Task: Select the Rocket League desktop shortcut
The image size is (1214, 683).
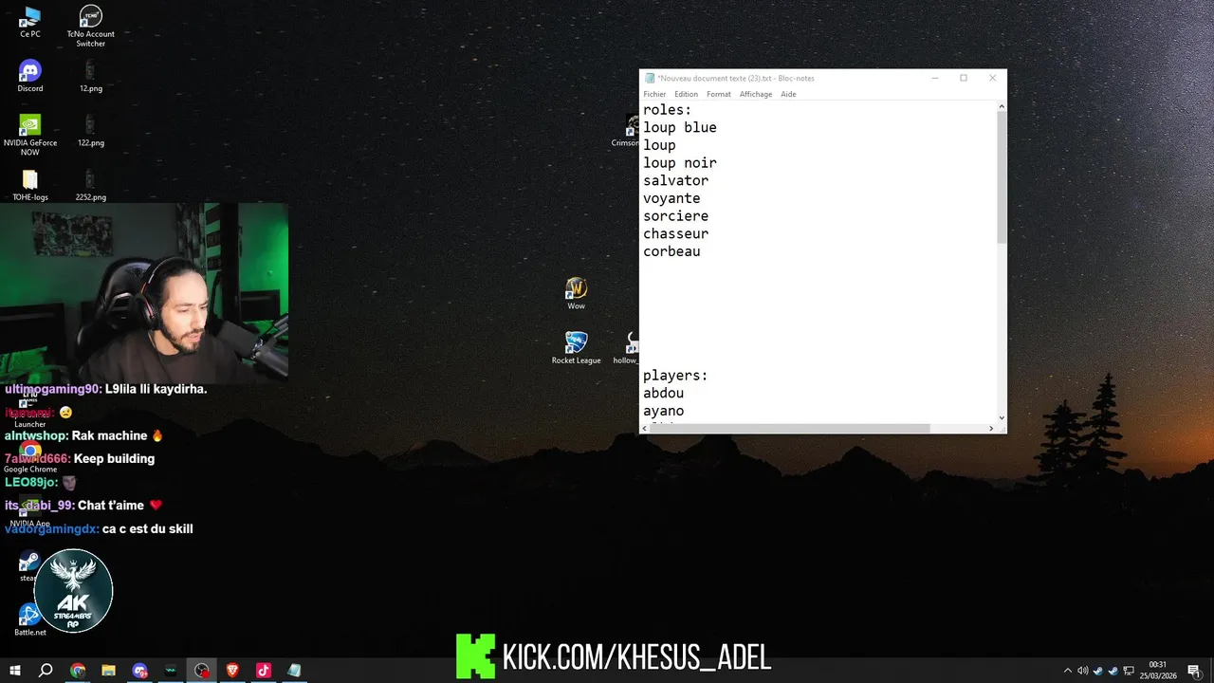Action: [x=576, y=348]
